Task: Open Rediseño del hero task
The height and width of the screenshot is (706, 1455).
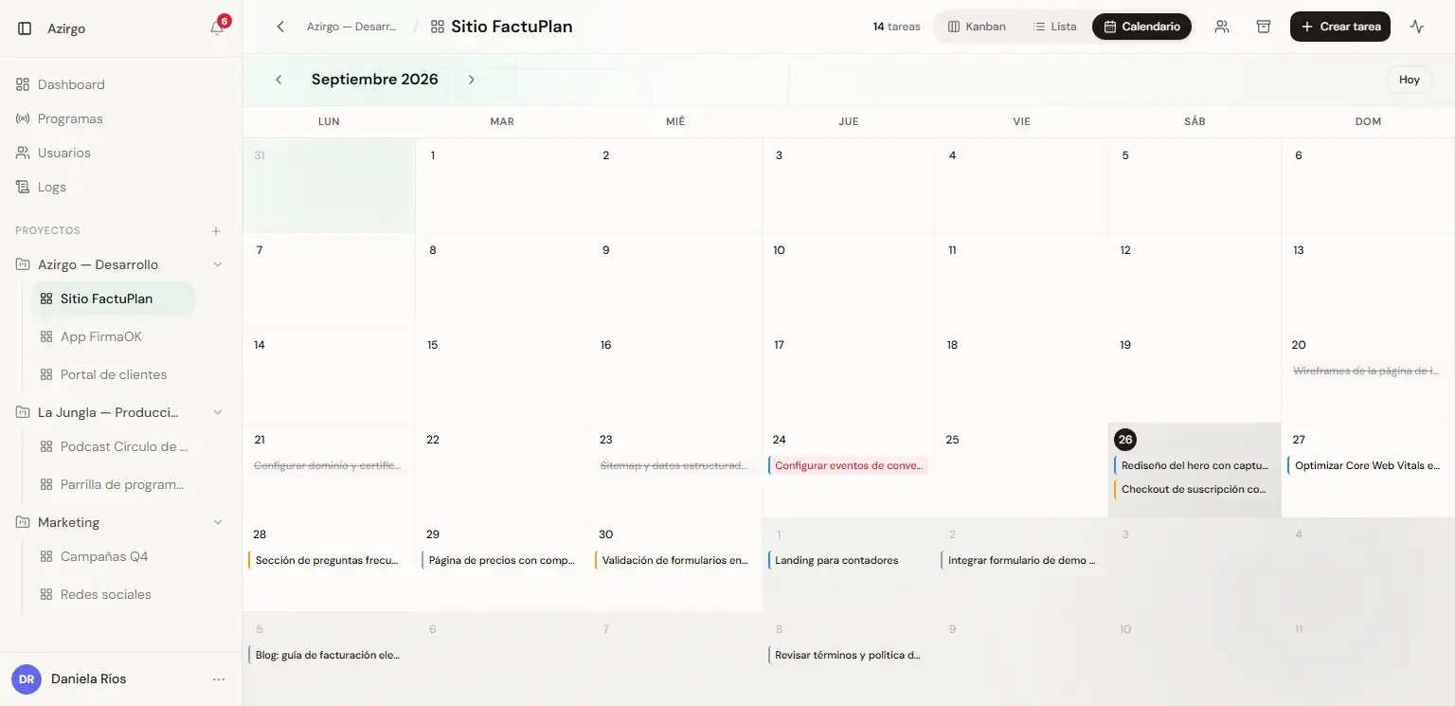Action: click(1194, 465)
